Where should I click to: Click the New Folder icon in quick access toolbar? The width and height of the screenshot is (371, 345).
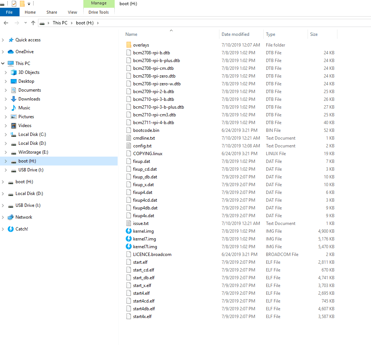22,4
